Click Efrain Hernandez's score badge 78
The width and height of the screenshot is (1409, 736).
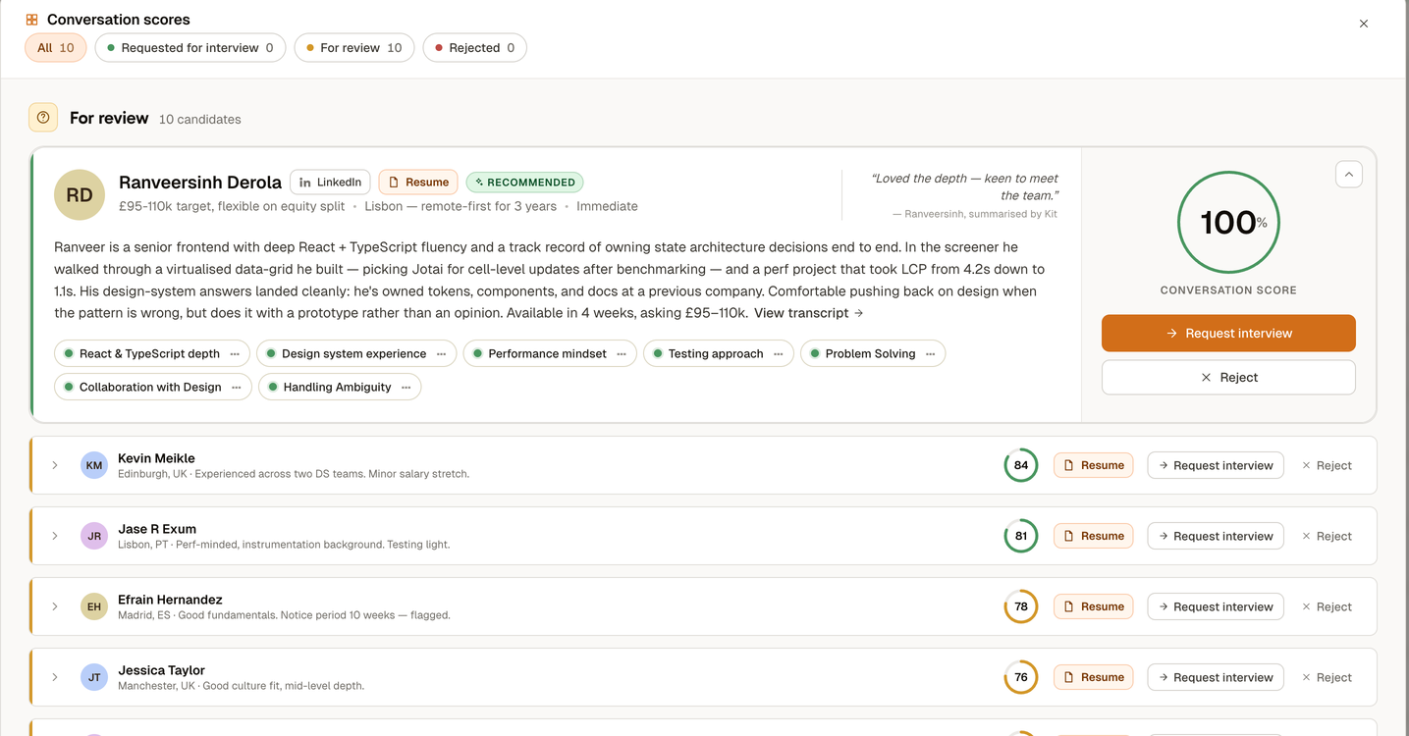[x=1021, y=606]
